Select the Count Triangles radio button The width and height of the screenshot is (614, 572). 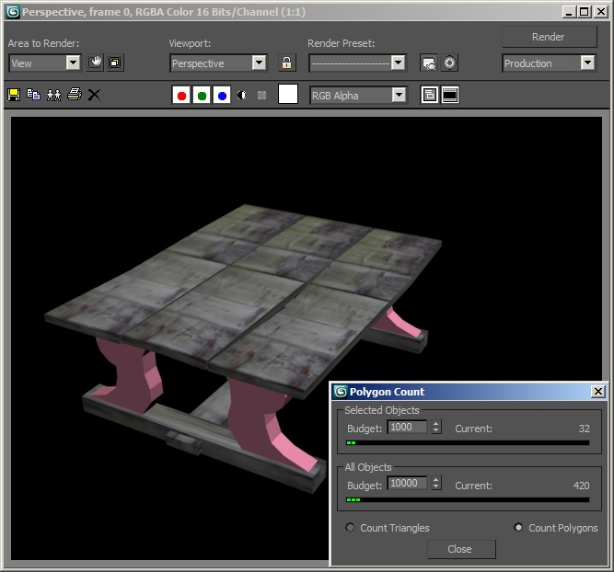click(350, 527)
